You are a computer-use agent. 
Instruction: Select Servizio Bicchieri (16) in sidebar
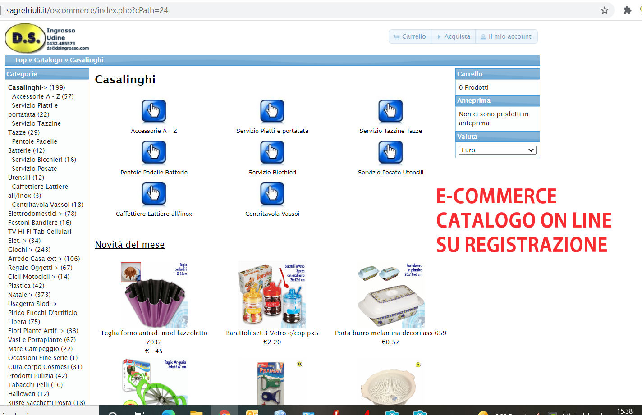[44, 160]
